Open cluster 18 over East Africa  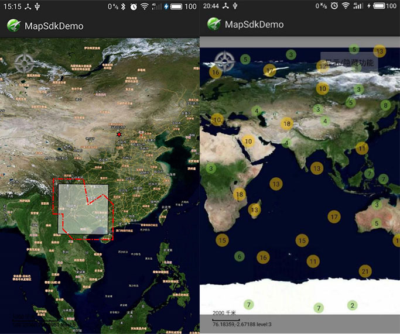pos(240,195)
